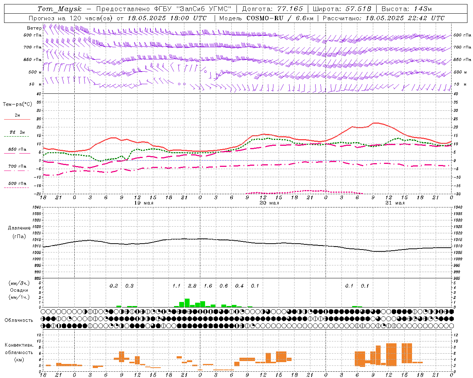Image resolution: width=473 pixels, height=378 pixels.
Task: Click the Высота: 143м value
Action: (x=406, y=9)
